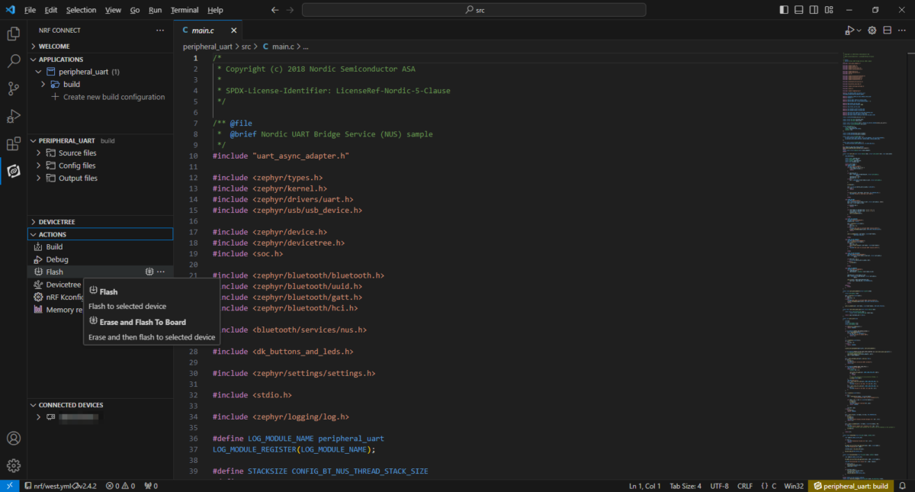Open the Search view icon

[x=13, y=61]
